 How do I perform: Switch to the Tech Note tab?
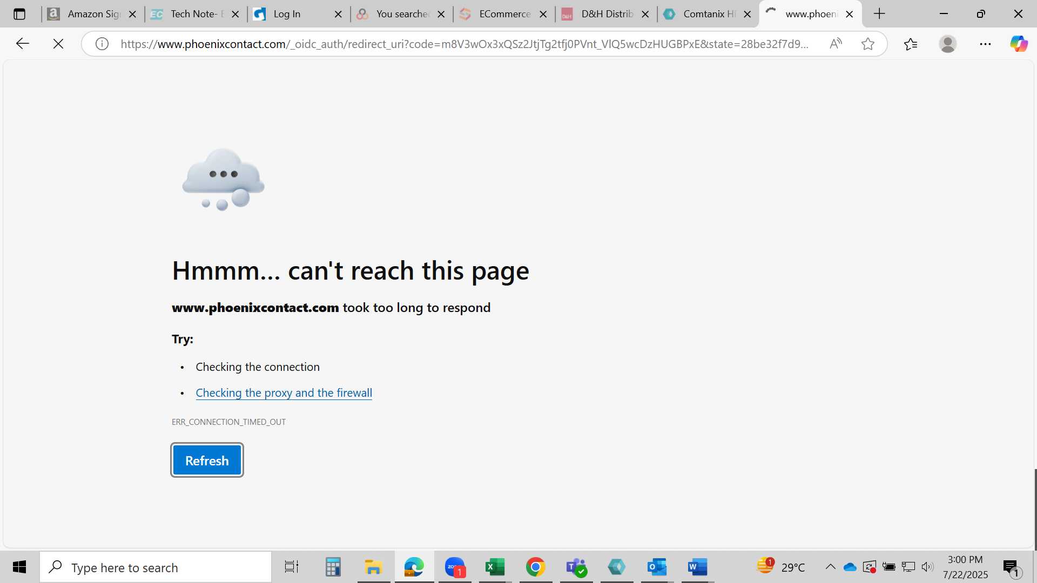(x=194, y=14)
